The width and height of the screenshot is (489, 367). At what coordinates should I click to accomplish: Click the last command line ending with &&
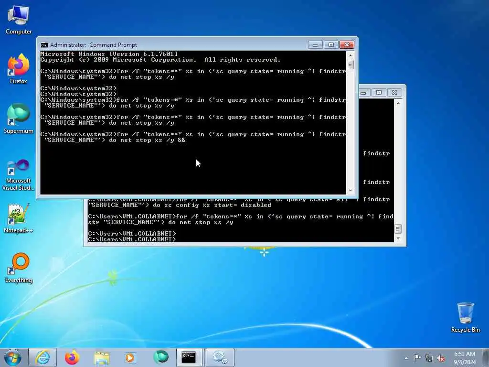pos(193,137)
